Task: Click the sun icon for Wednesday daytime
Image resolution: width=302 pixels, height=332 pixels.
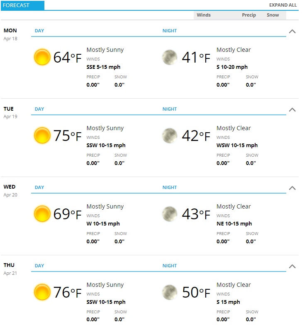Action: click(x=42, y=214)
